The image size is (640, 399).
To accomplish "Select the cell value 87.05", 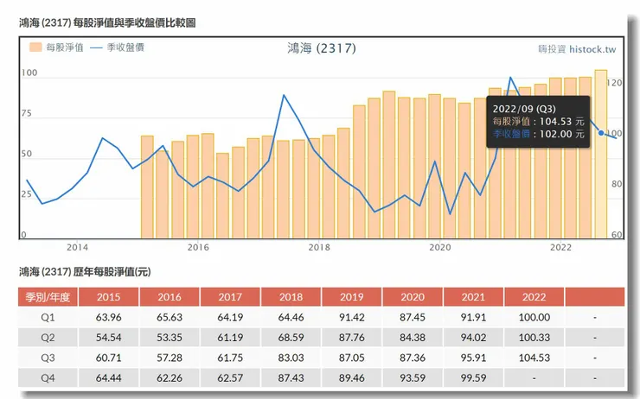I will point(352,358).
